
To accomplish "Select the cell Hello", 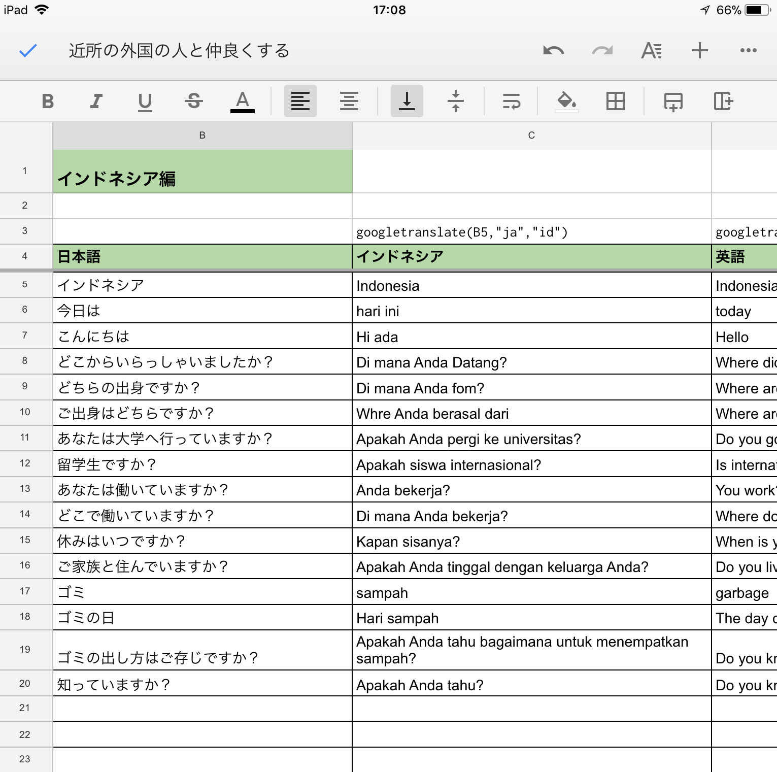I will tap(745, 336).
